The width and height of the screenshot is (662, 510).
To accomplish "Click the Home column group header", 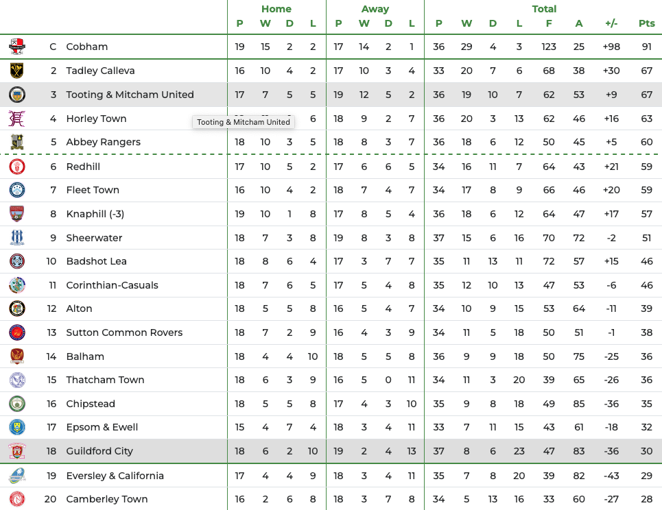I will (276, 9).
